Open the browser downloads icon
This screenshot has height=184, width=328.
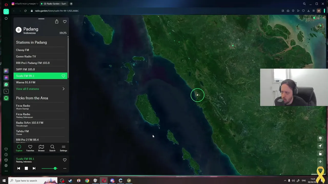[309, 11]
